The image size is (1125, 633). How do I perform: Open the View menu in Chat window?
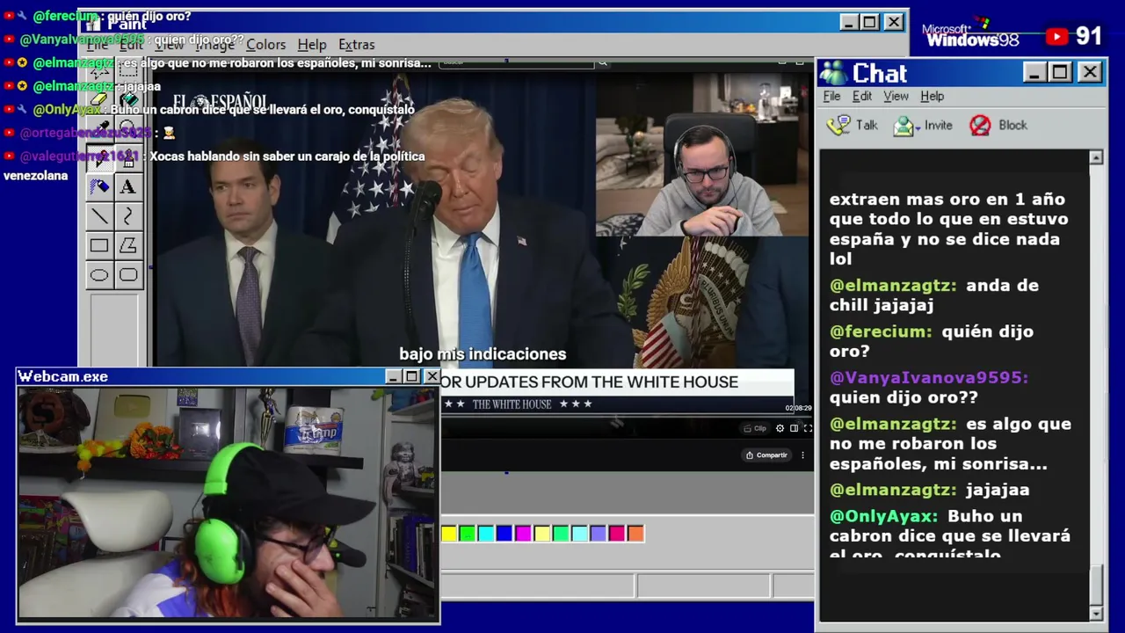tap(896, 96)
